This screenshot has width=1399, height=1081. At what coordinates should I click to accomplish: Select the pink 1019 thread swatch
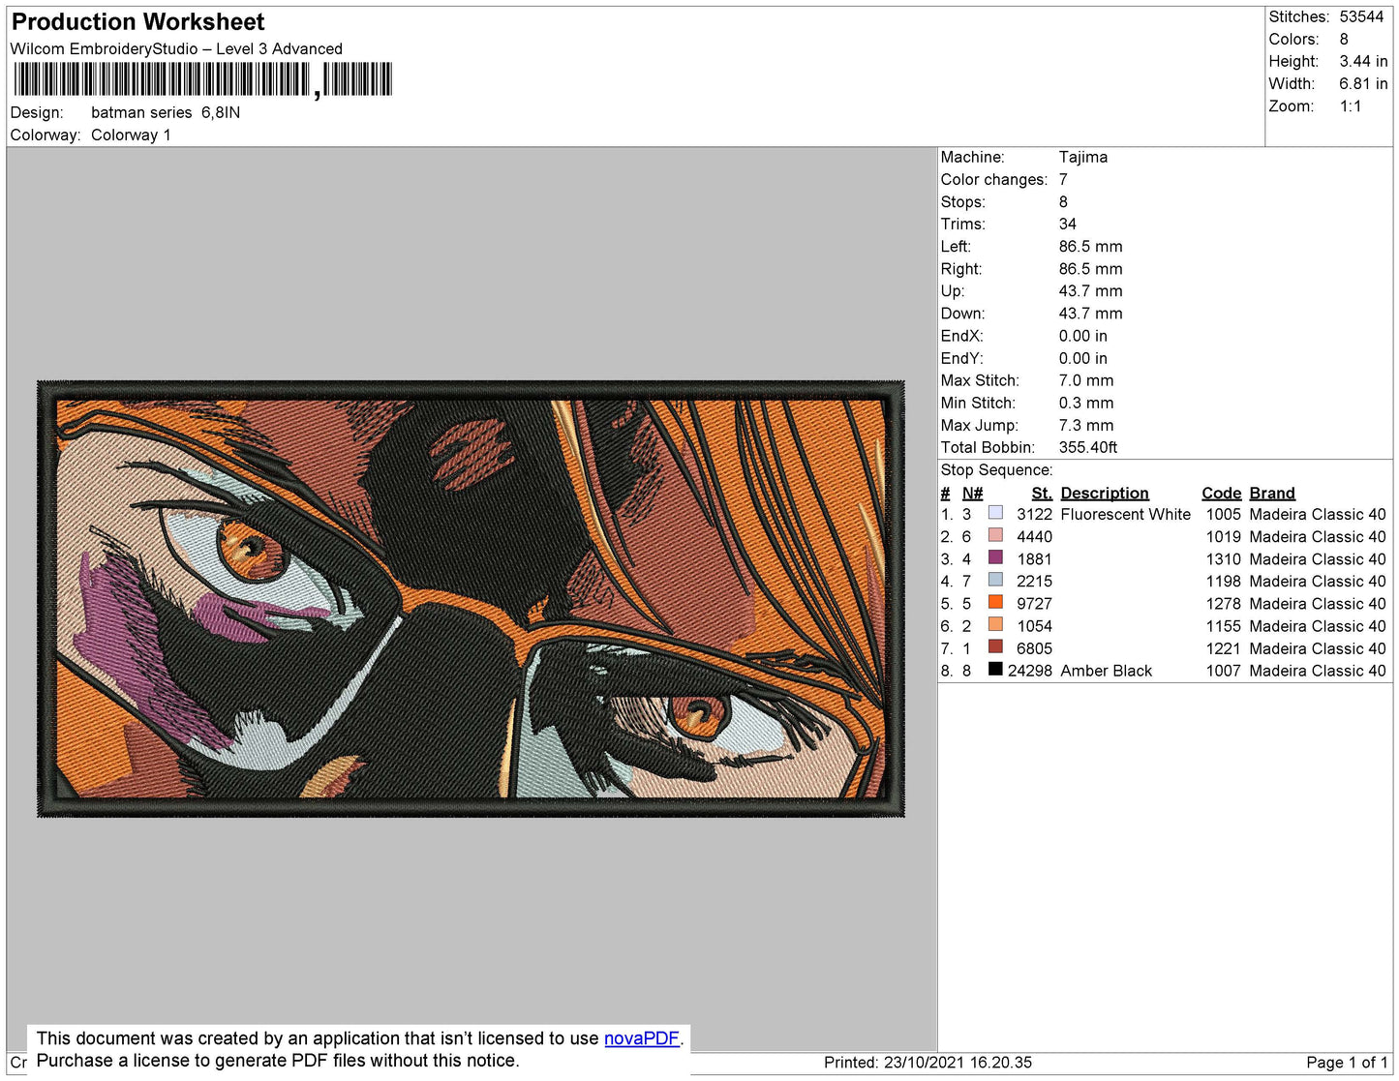(x=995, y=535)
